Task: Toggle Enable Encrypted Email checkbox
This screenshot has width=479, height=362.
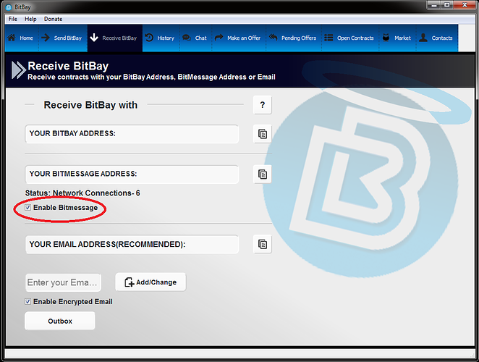Action: tap(27, 302)
